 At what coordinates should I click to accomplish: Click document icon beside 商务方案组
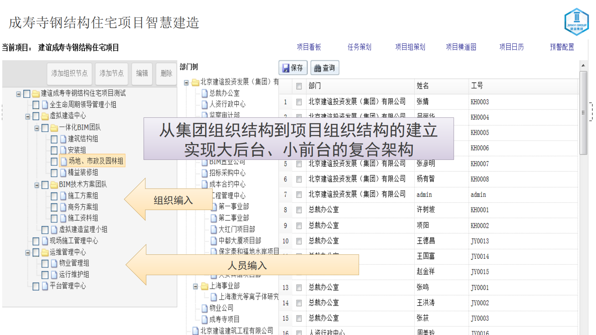click(x=63, y=207)
